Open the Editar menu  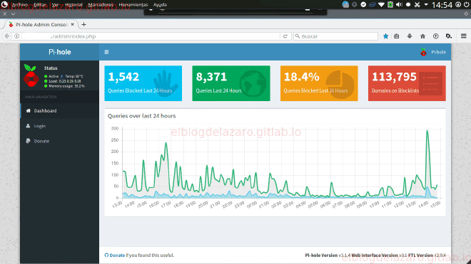(40, 4)
